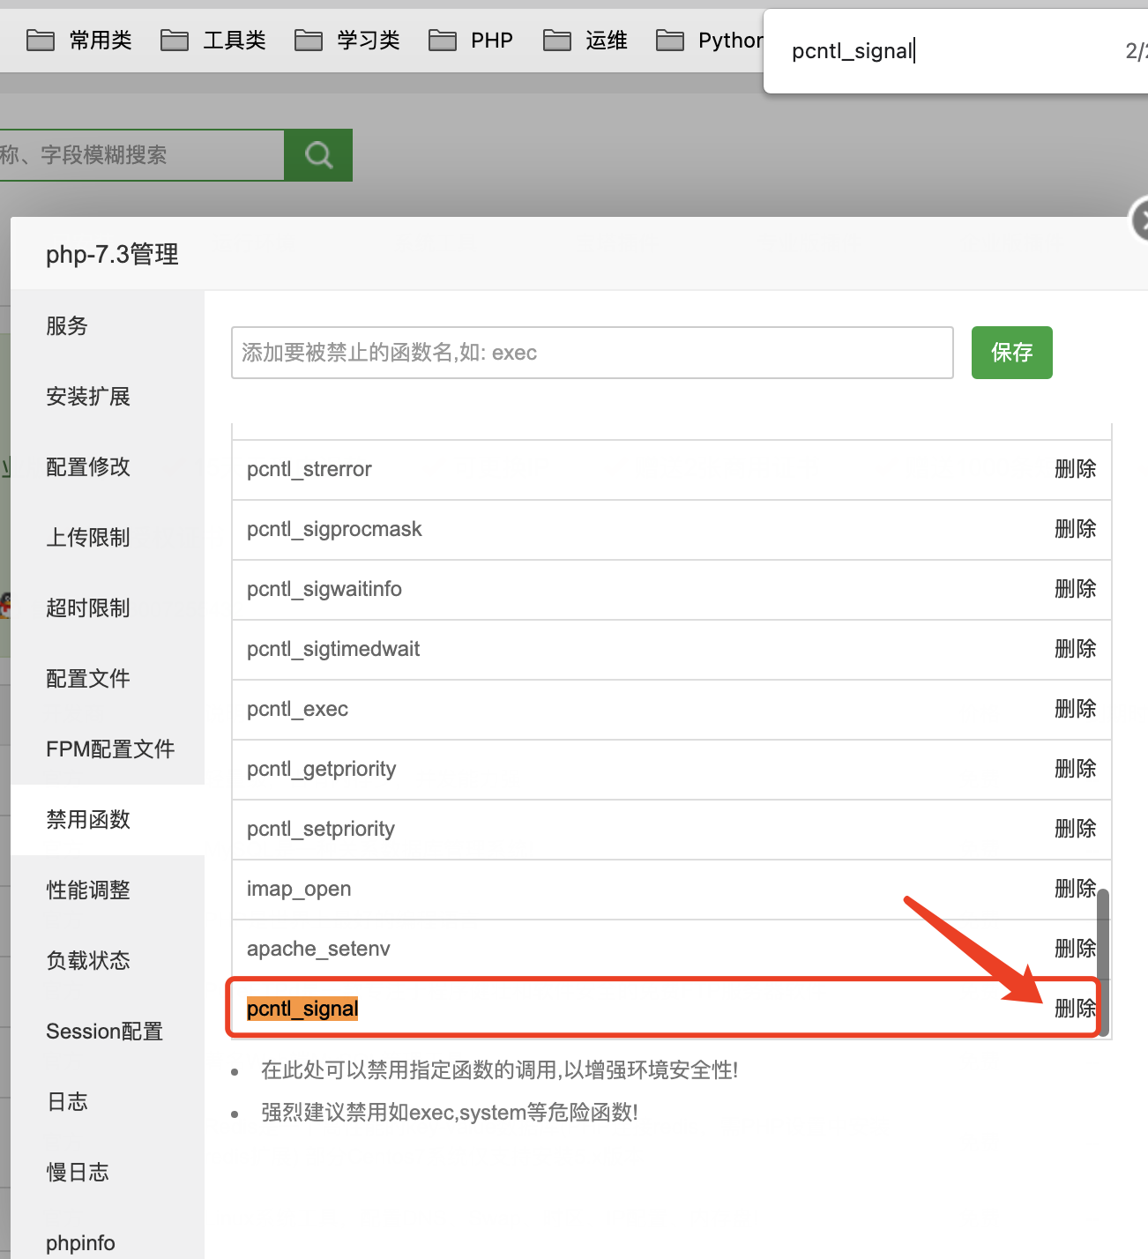Open the 学习类 bookmarks folder

tap(347, 41)
